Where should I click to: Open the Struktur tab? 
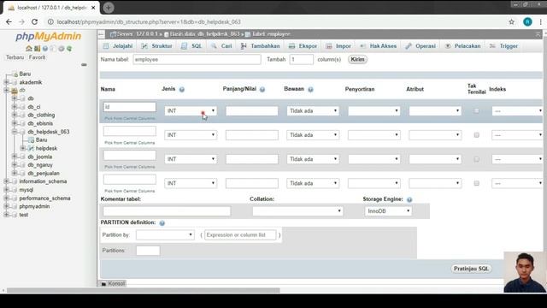coord(157,46)
